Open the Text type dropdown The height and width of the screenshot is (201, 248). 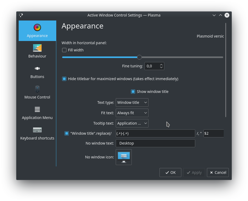pos(132,103)
